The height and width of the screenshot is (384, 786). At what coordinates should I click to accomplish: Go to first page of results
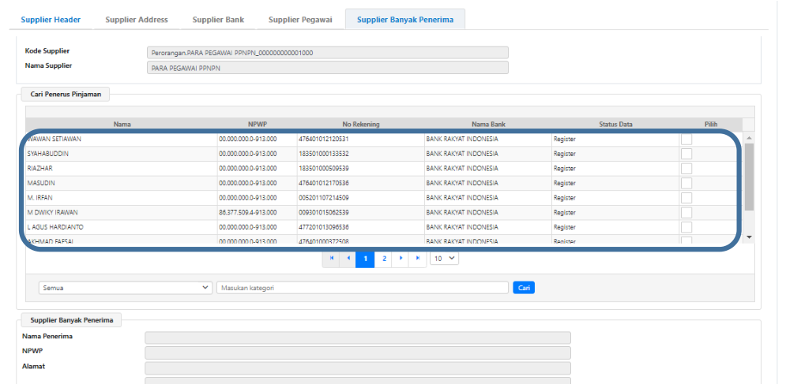(331, 258)
